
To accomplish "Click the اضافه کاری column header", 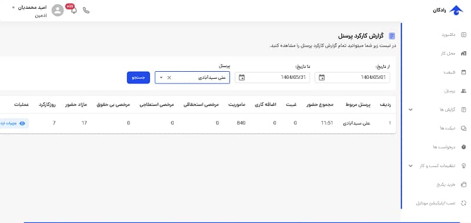I will 266,105.
